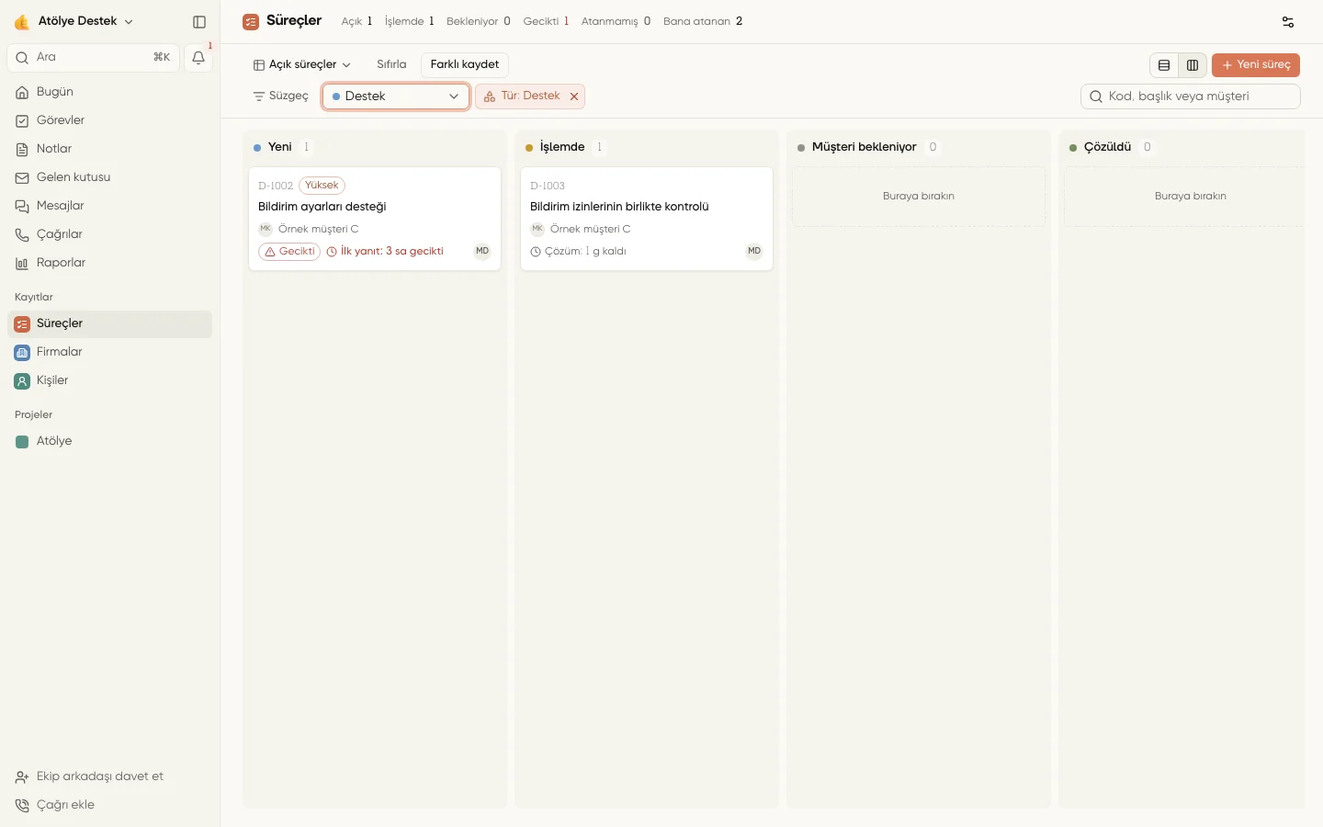Click Farklı kaydet button
Viewport: 1323px width, 827px height.
[x=465, y=65]
